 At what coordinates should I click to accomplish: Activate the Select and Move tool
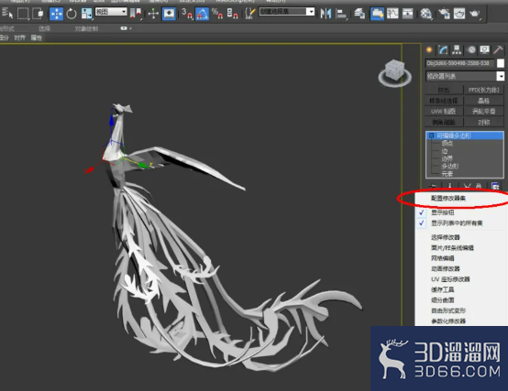pos(56,14)
